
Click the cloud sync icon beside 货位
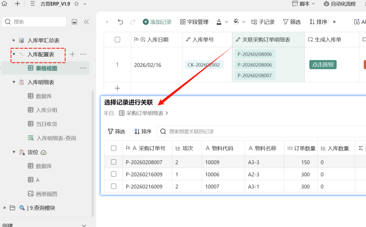[44, 153]
